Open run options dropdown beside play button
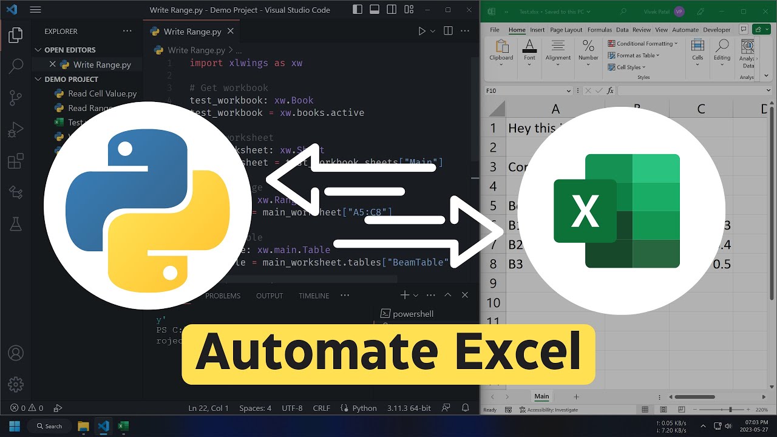777x437 pixels. [433, 31]
